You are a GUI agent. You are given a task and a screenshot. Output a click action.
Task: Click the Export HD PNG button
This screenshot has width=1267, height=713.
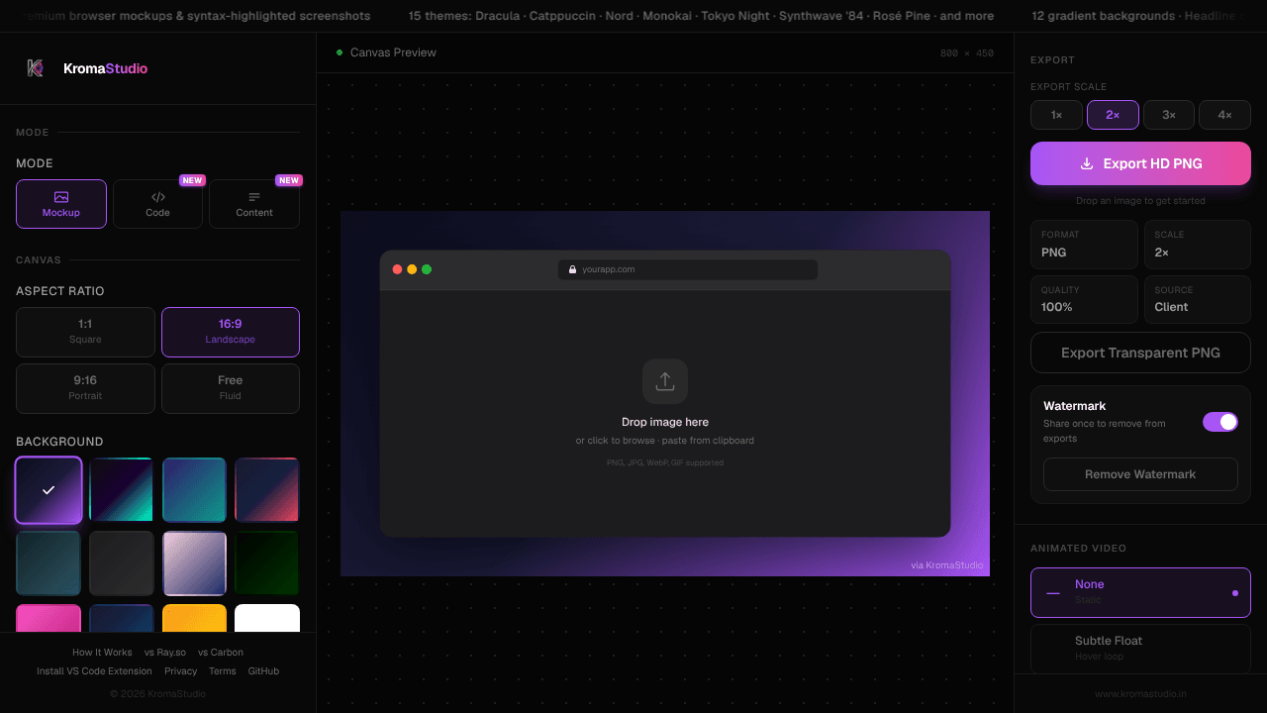(x=1140, y=163)
